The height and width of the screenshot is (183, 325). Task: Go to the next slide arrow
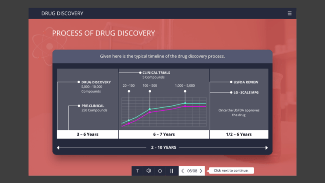click(201, 171)
